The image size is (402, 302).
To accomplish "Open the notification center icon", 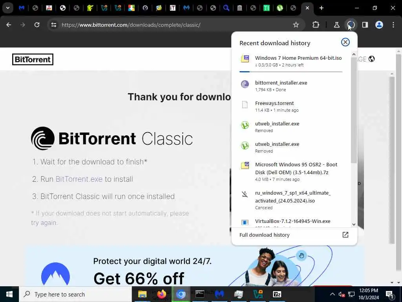I will click(390, 294).
